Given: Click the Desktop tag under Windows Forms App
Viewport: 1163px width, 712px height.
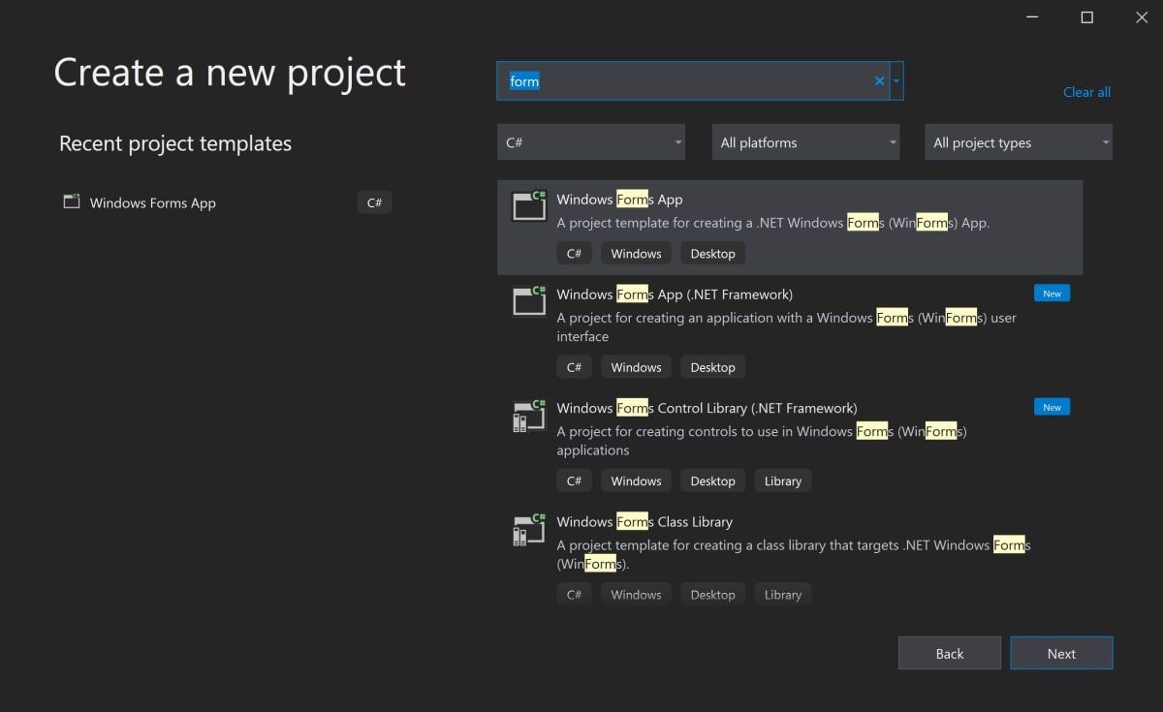Looking at the screenshot, I should (x=712, y=253).
